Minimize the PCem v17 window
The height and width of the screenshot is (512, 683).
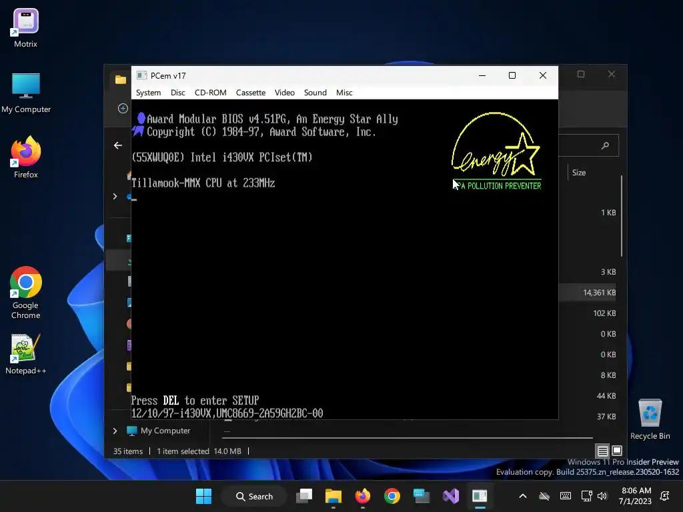point(482,75)
